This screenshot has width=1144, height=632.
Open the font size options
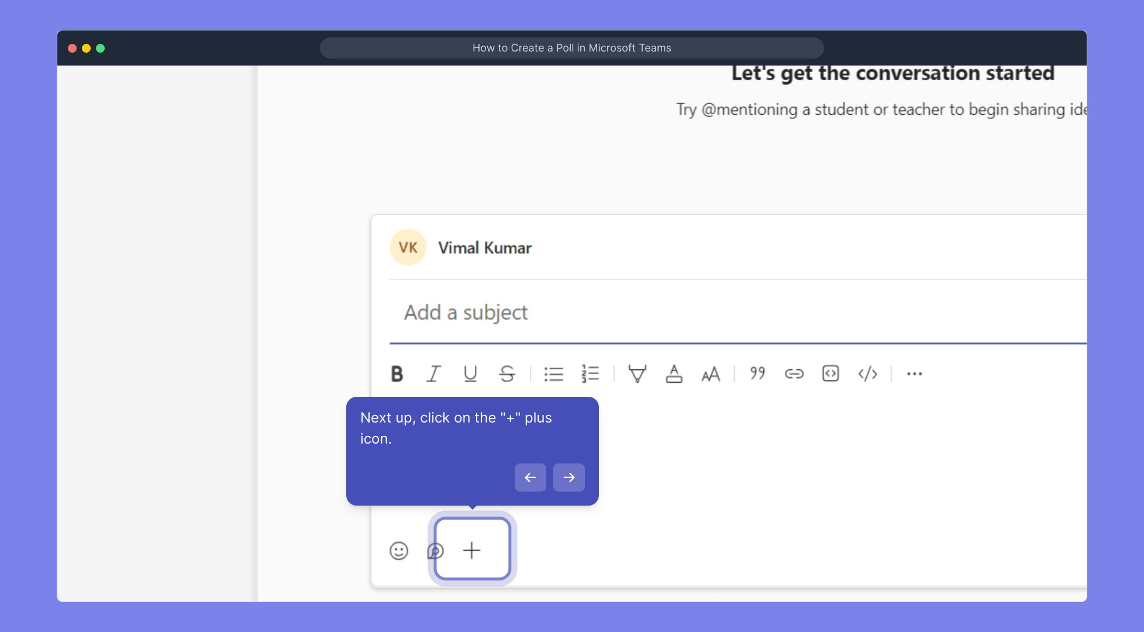point(710,374)
